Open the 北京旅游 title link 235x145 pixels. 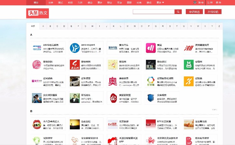tap(124, 122)
